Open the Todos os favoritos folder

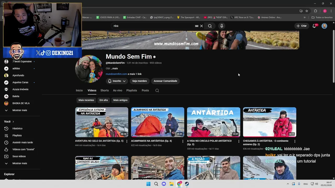tap(322, 17)
